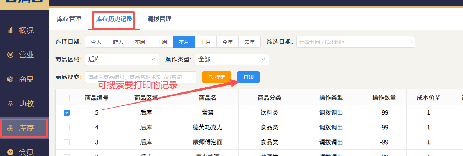The height and width of the screenshot is (156, 463).
Task: Click product number 4 cell
Action: pos(97,128)
